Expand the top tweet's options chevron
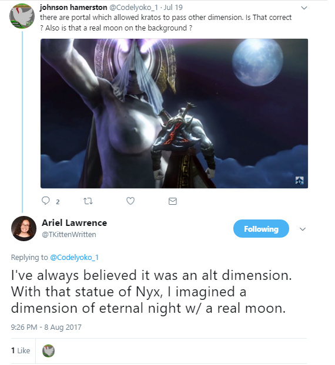 point(304,8)
